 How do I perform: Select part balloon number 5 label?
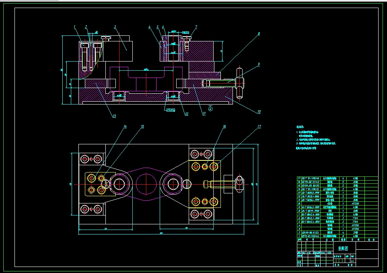157,27
